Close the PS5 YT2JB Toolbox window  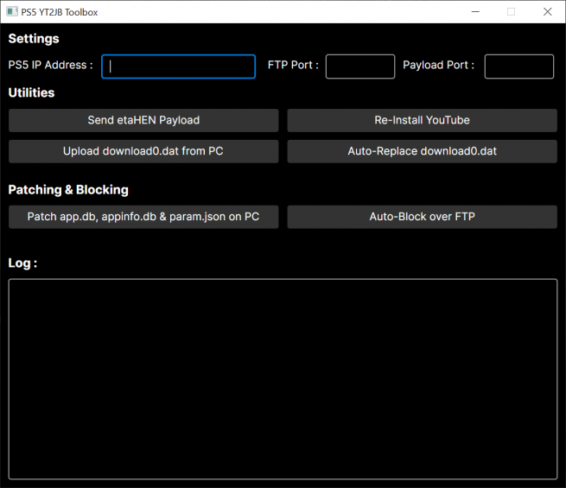coord(547,12)
